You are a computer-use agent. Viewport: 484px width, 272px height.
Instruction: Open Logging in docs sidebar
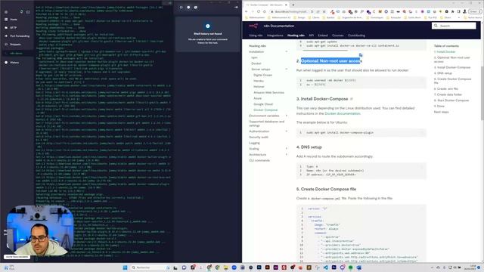click(x=254, y=143)
